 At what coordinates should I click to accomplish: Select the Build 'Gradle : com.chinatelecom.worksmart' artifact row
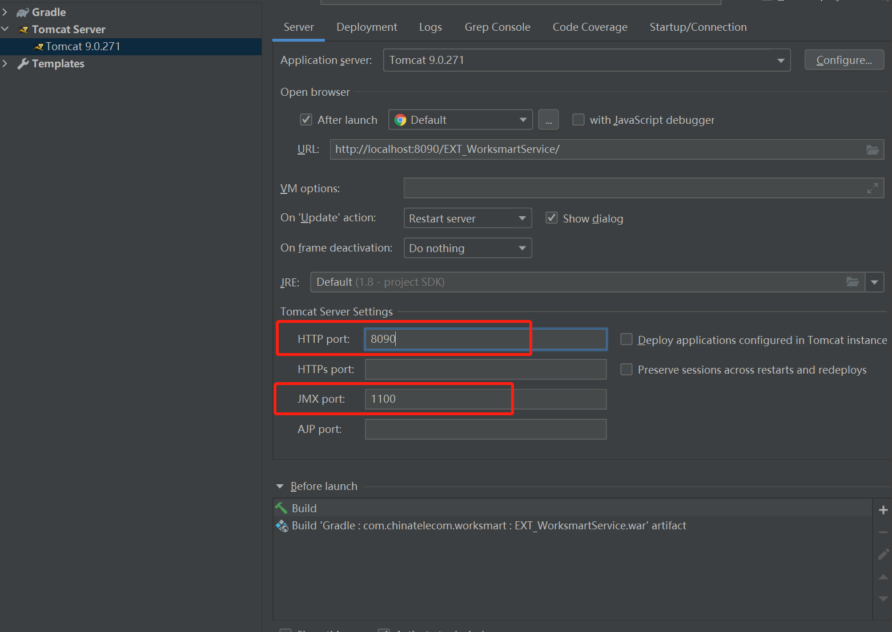tap(573, 526)
